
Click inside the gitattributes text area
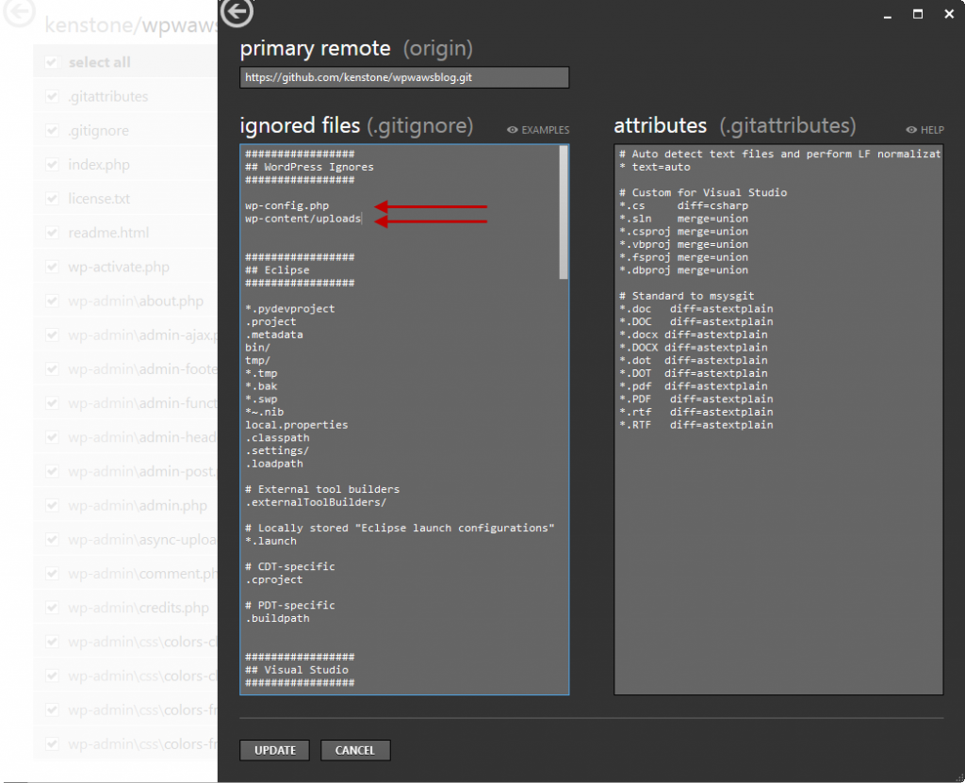coord(777,546)
